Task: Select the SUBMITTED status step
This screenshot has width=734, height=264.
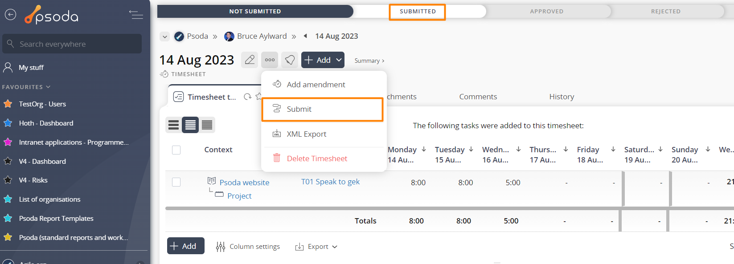Action: tap(418, 11)
